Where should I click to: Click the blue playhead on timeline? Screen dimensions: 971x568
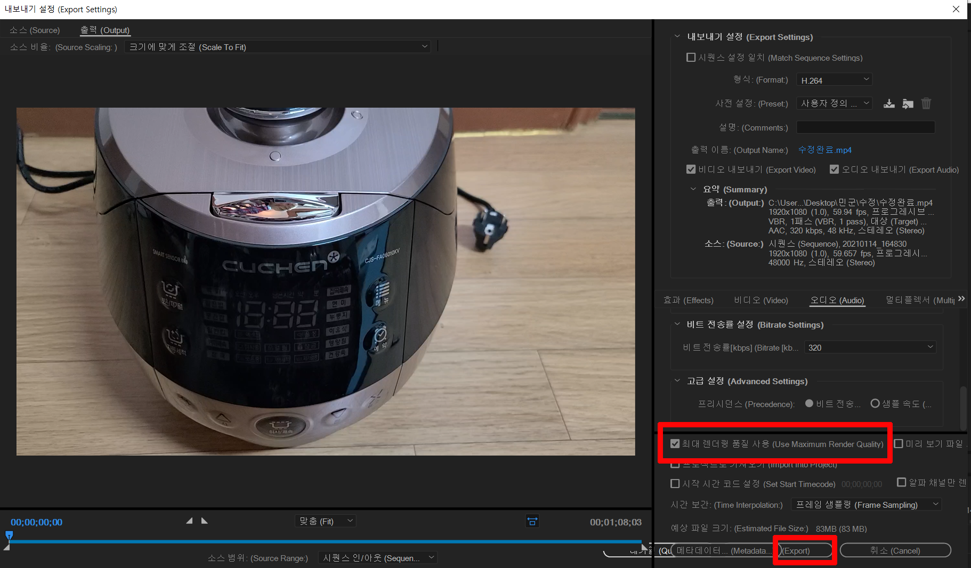[9, 535]
